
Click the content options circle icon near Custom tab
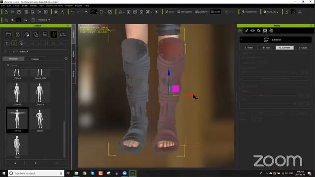click(66, 59)
